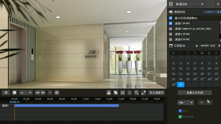Image resolution: width=221 pixels, height=124 pixels.
Task: Mute the audio with the speaker icon
Action: pos(57,93)
